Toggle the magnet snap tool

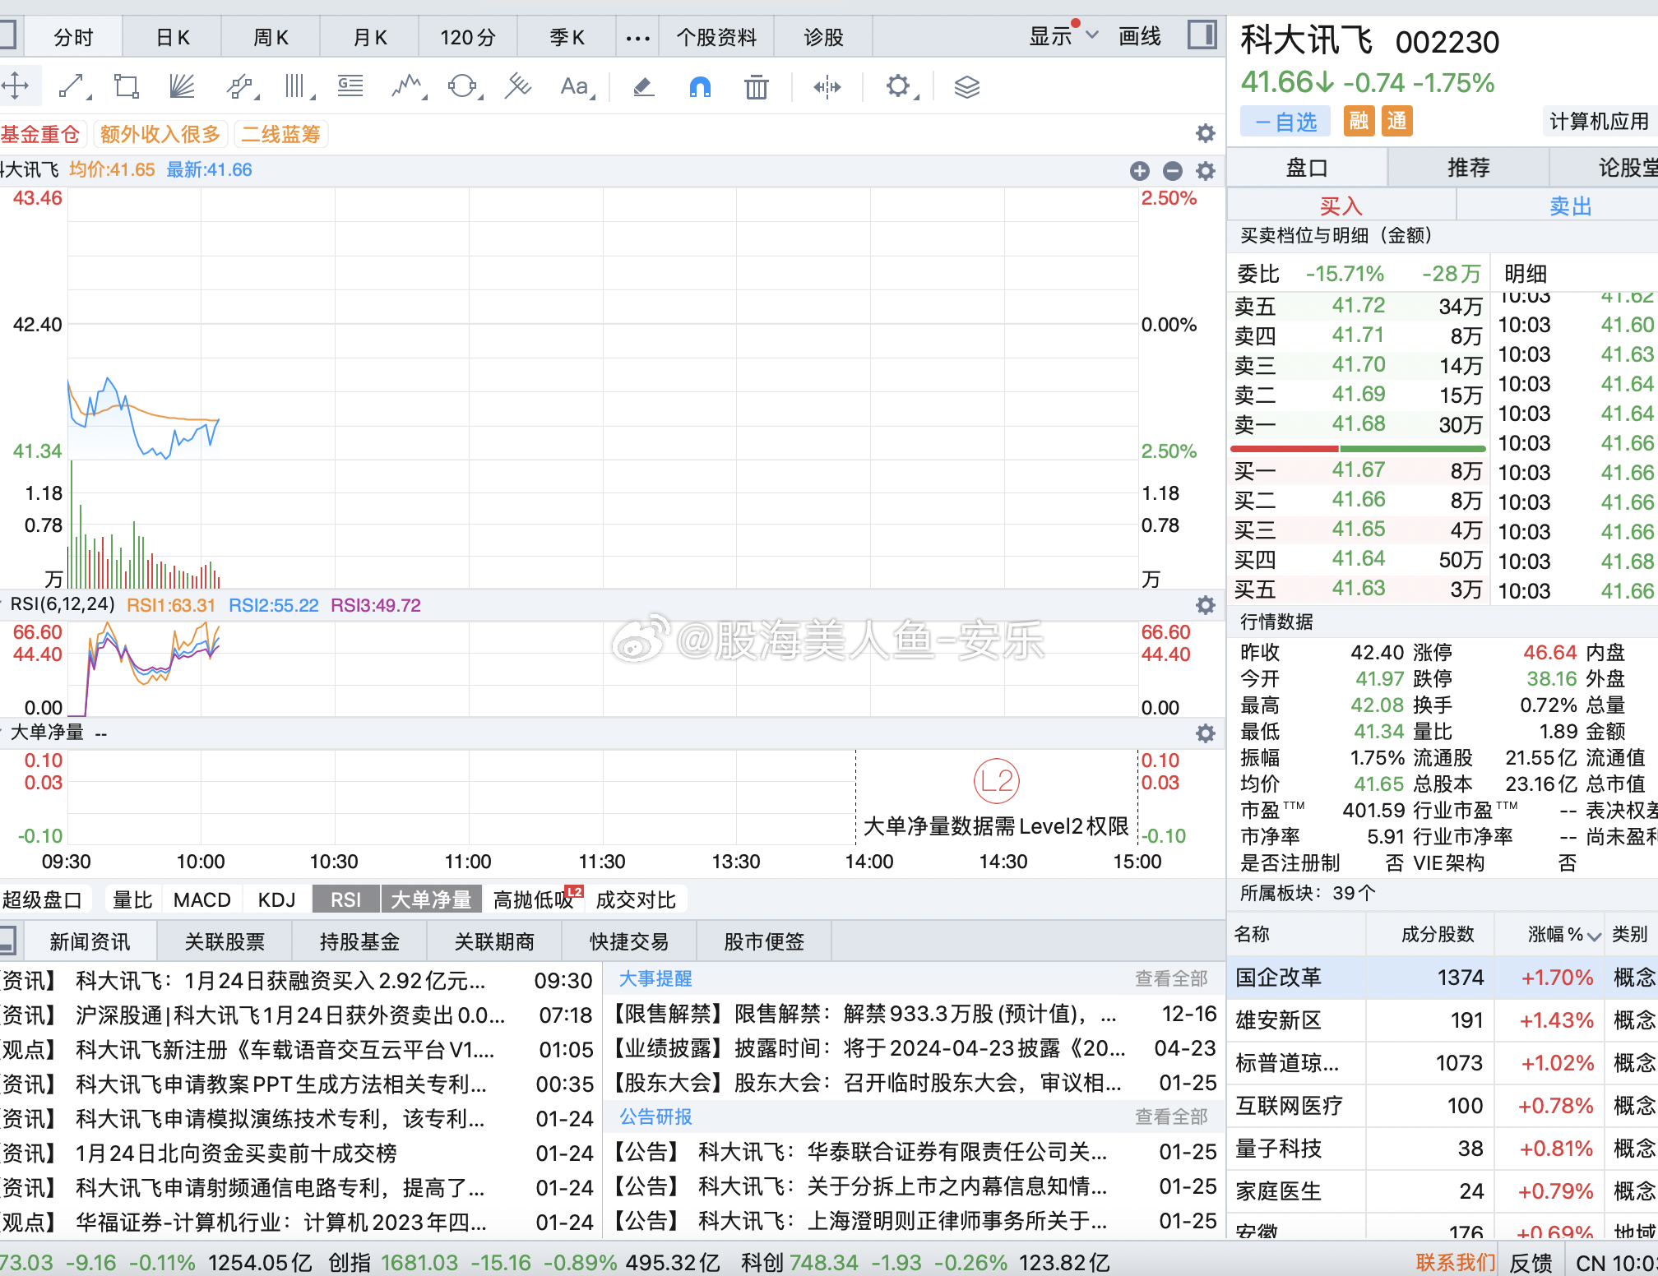pos(700,86)
